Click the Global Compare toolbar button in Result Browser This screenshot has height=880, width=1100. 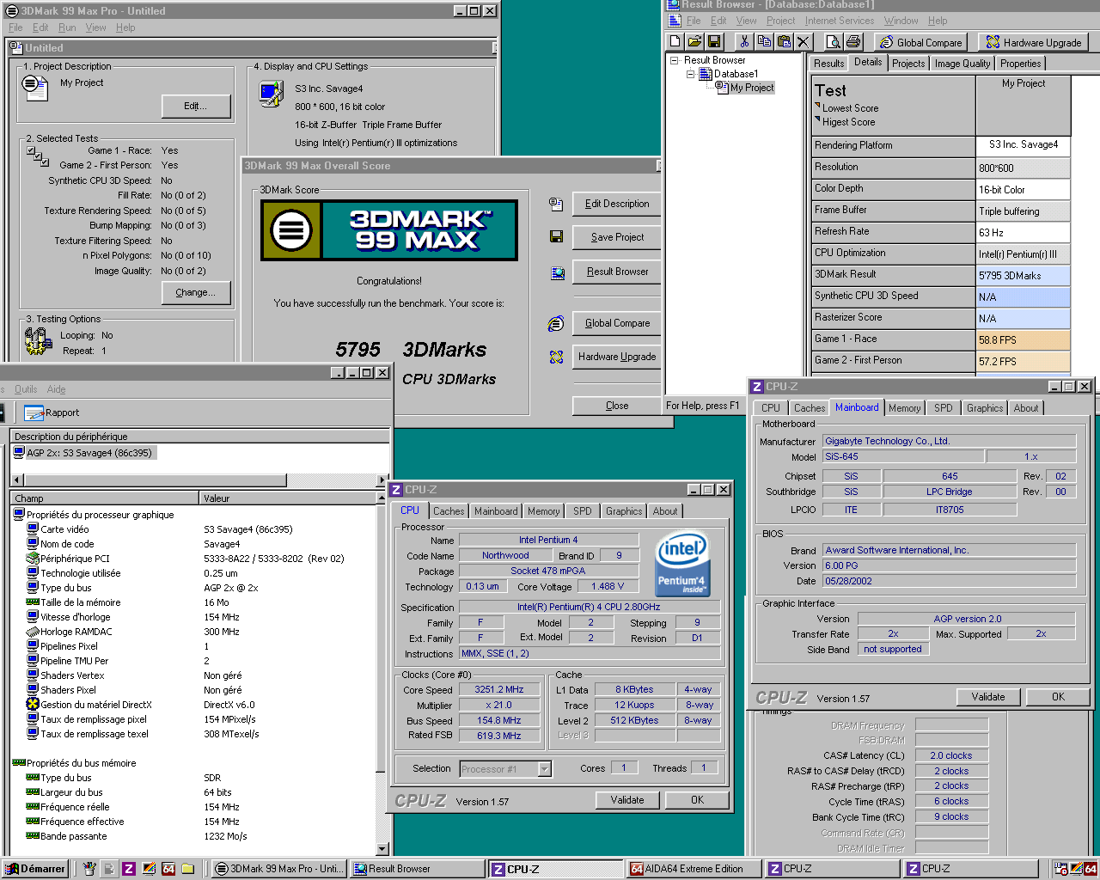pyautogui.click(x=920, y=42)
